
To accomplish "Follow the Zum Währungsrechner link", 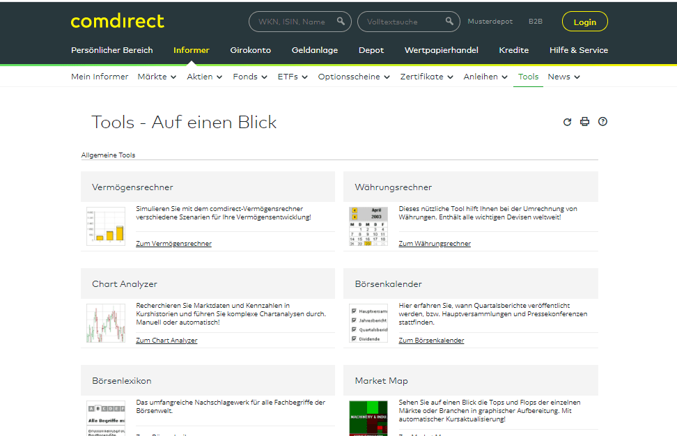I will [435, 244].
